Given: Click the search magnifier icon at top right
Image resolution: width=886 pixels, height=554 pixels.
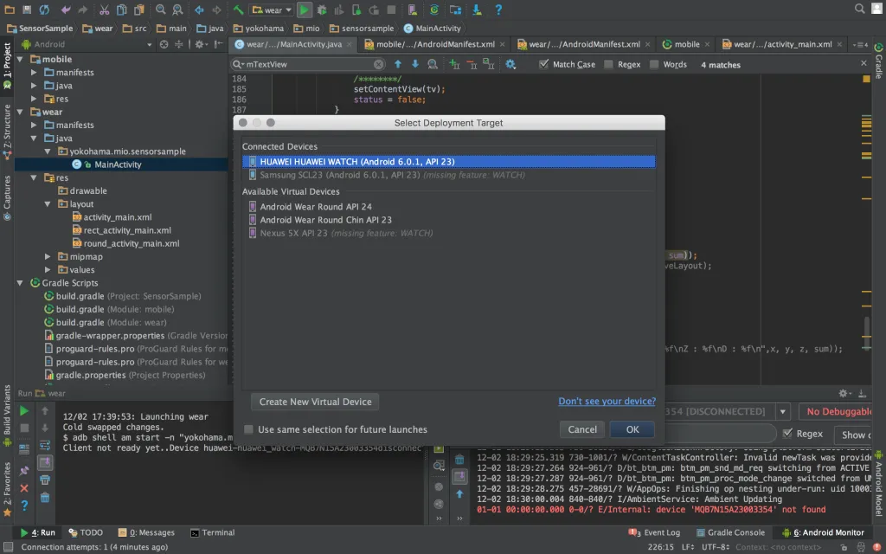Looking at the screenshot, I should coord(860,10).
